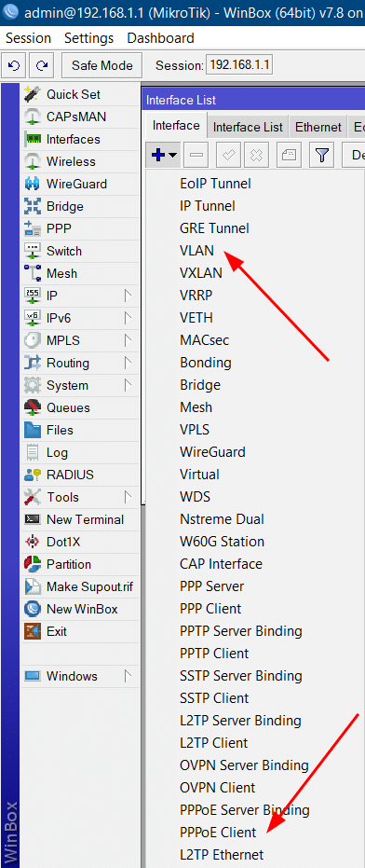Open the Settings menu
The width and height of the screenshot is (365, 868).
[x=89, y=38]
